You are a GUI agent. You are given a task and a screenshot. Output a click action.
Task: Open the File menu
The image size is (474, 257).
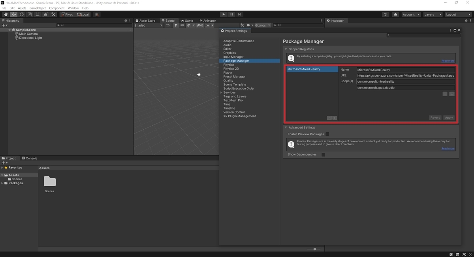pyautogui.click(x=4, y=8)
